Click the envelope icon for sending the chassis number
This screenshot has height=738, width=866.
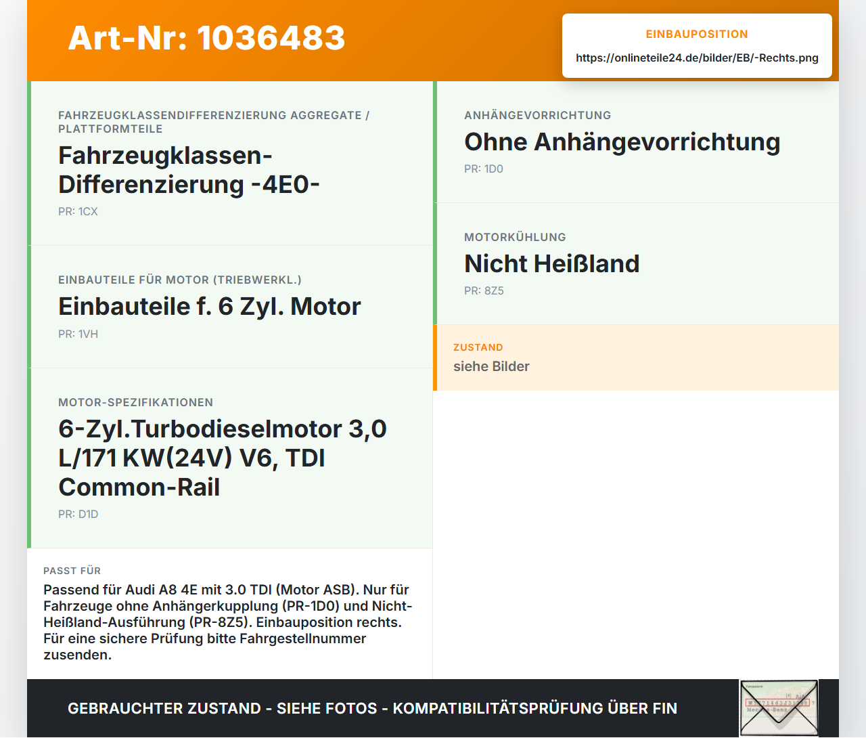pos(779,708)
